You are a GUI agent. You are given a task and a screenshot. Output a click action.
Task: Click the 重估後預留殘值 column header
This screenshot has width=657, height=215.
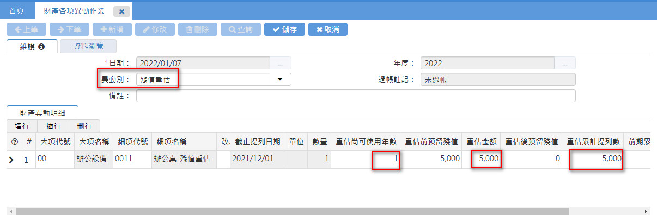[531, 142]
